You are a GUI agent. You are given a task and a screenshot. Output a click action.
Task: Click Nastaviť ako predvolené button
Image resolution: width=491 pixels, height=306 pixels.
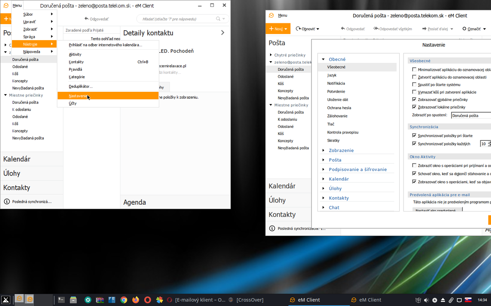pyautogui.click(x=437, y=210)
